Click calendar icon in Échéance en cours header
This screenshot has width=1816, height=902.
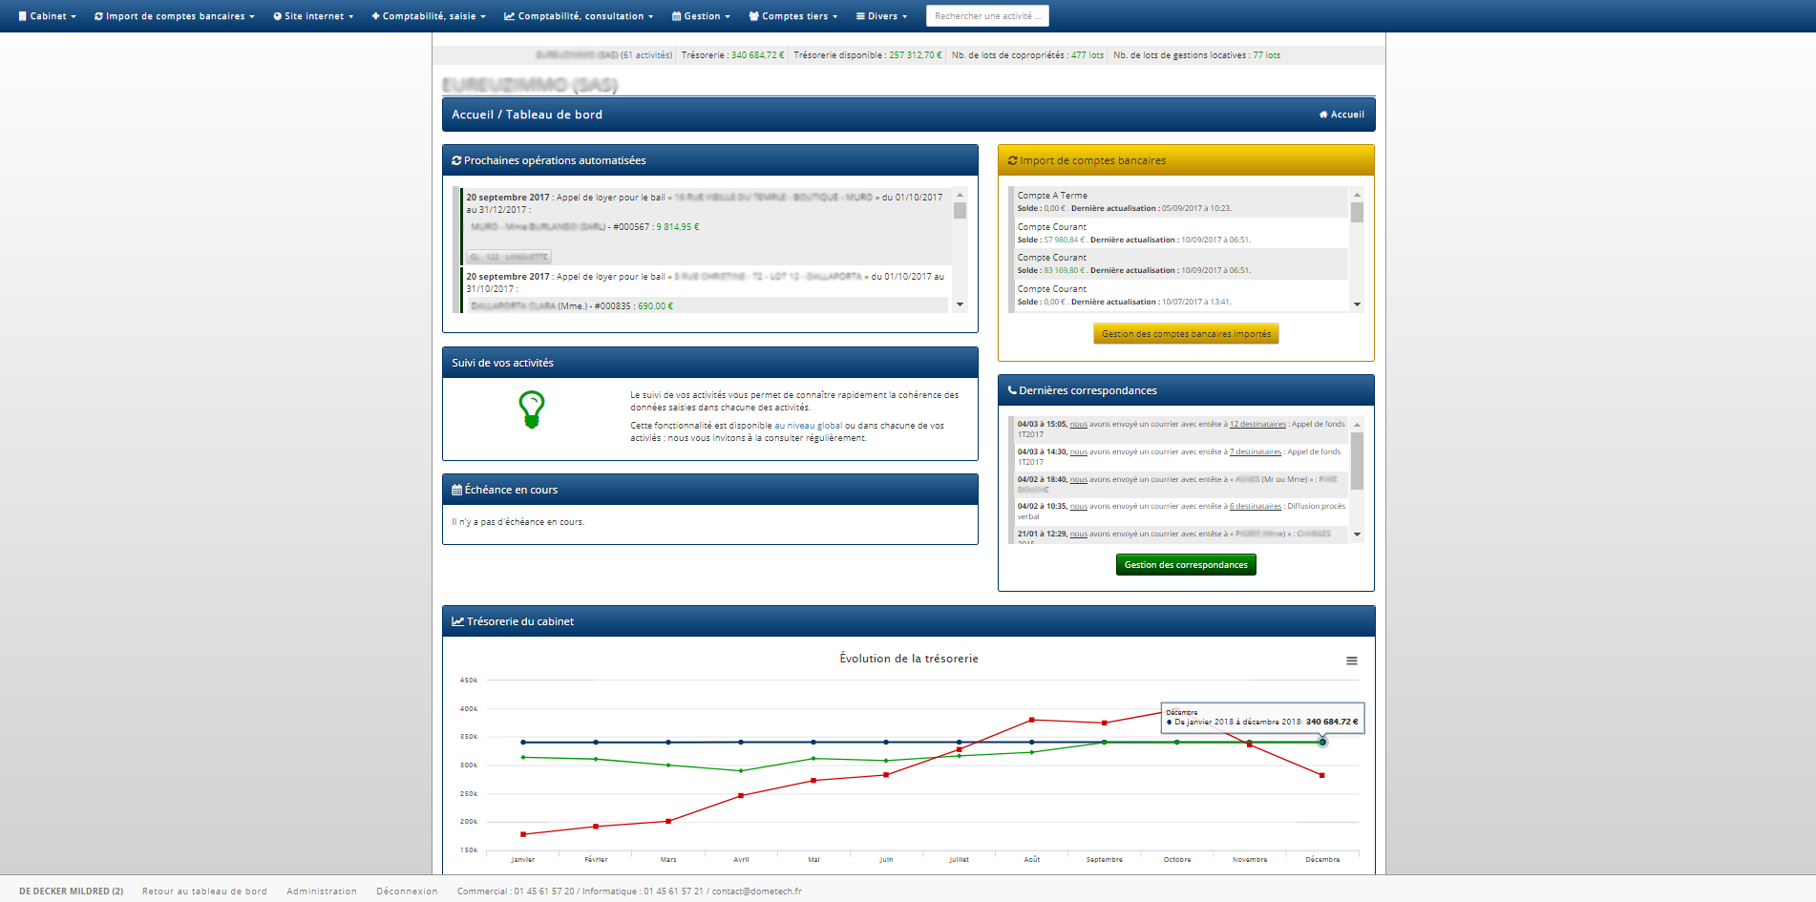[456, 490]
